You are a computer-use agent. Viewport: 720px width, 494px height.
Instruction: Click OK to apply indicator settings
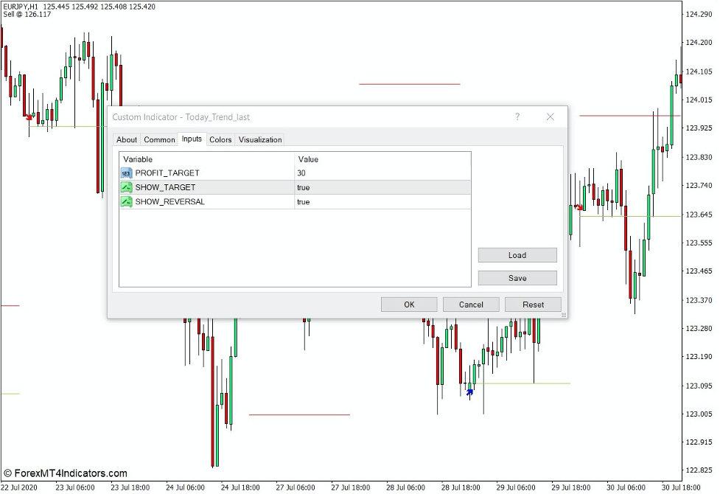[409, 304]
